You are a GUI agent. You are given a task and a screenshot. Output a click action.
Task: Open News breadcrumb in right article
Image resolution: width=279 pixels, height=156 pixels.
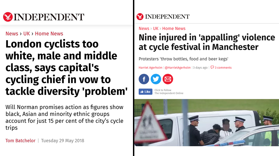point(144,29)
